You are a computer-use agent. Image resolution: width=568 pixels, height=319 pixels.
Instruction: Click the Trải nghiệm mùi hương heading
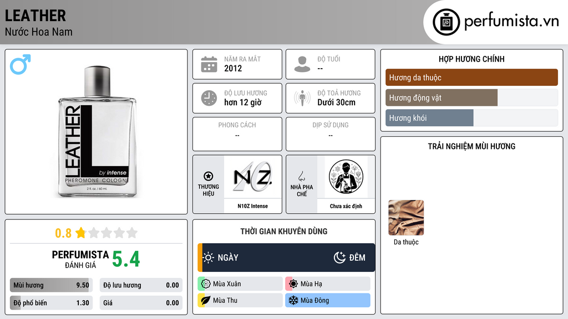click(x=471, y=146)
